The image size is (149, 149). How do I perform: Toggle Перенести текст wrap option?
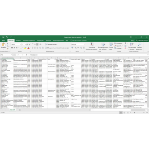(x=51, y=44)
